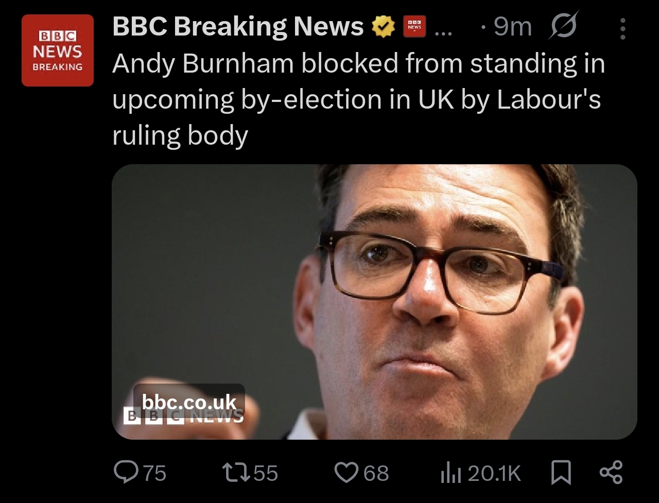The height and width of the screenshot is (503, 659).
Task: Click the share icon on the post
Action: click(x=611, y=472)
